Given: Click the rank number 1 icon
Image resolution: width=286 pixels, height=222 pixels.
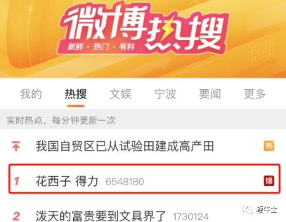Looking at the screenshot, I should click(17, 181).
